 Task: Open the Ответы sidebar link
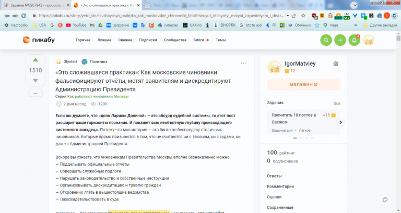click(x=275, y=176)
